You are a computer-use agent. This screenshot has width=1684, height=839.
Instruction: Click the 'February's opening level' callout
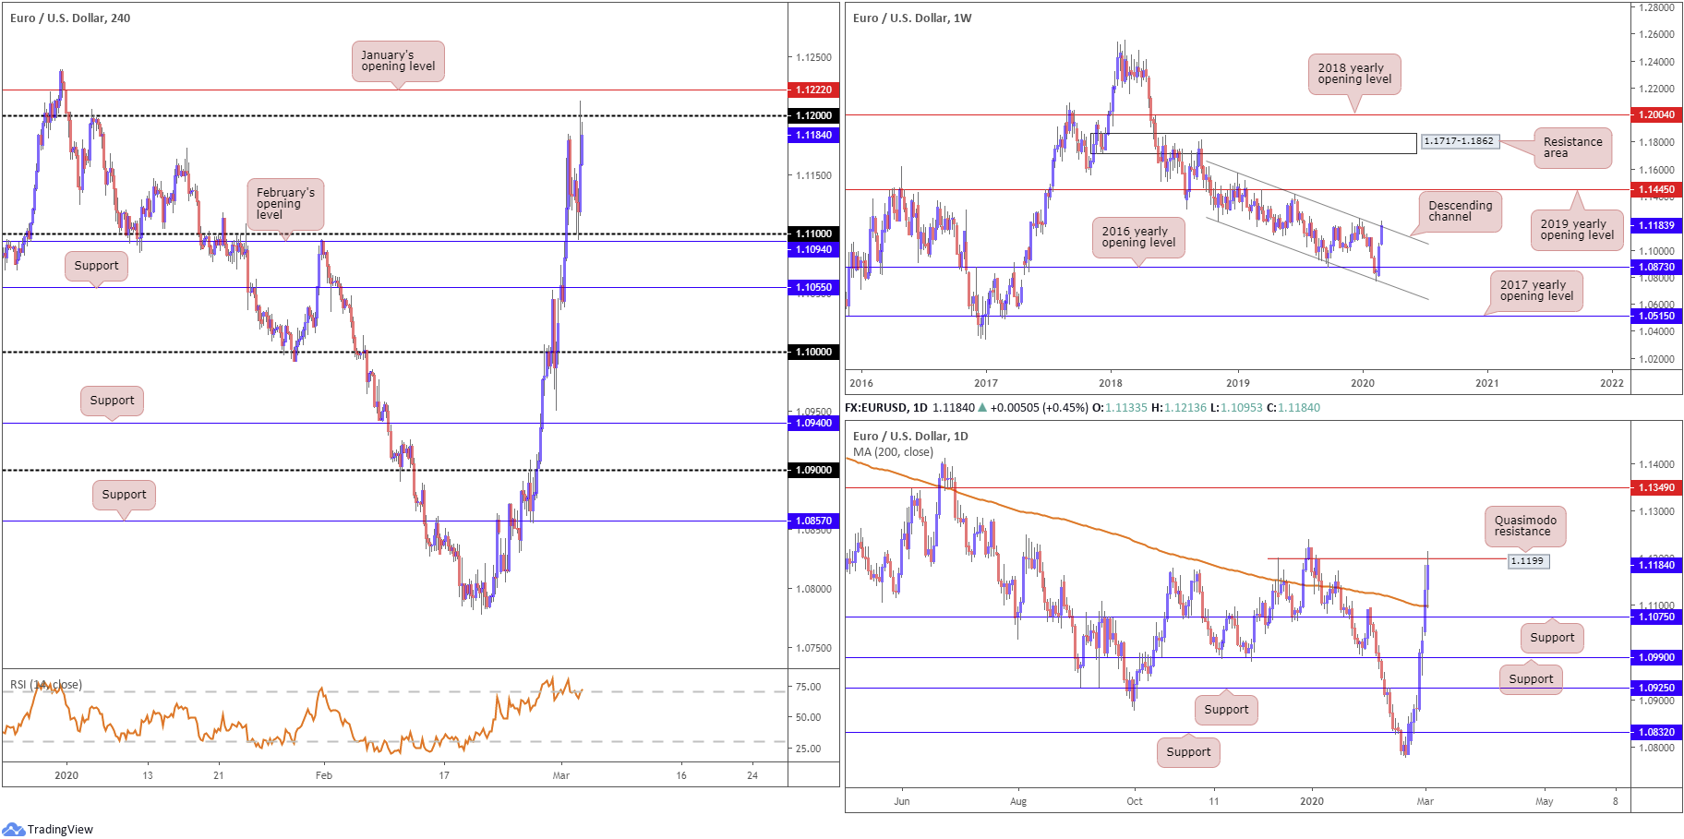coord(285,204)
